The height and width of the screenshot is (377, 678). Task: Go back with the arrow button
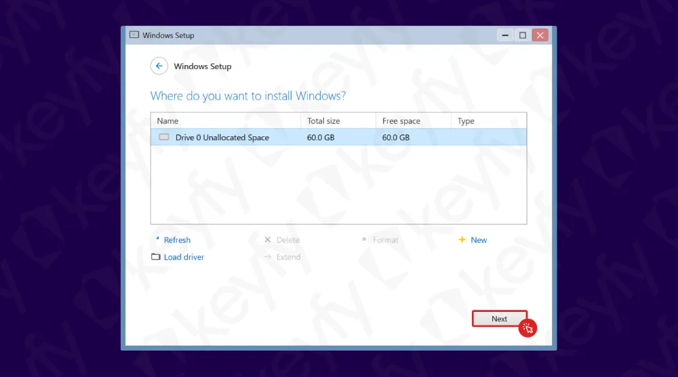point(159,66)
